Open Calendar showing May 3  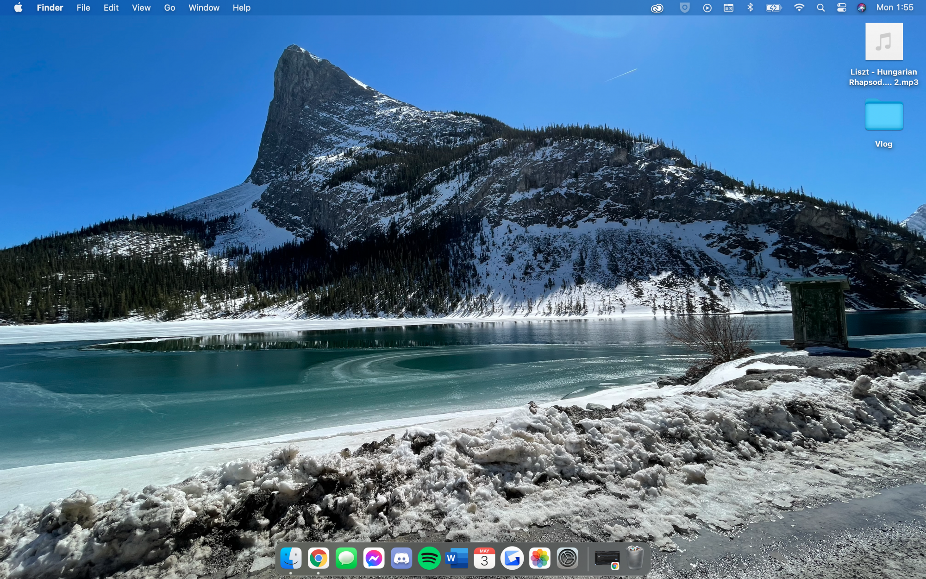(484, 558)
